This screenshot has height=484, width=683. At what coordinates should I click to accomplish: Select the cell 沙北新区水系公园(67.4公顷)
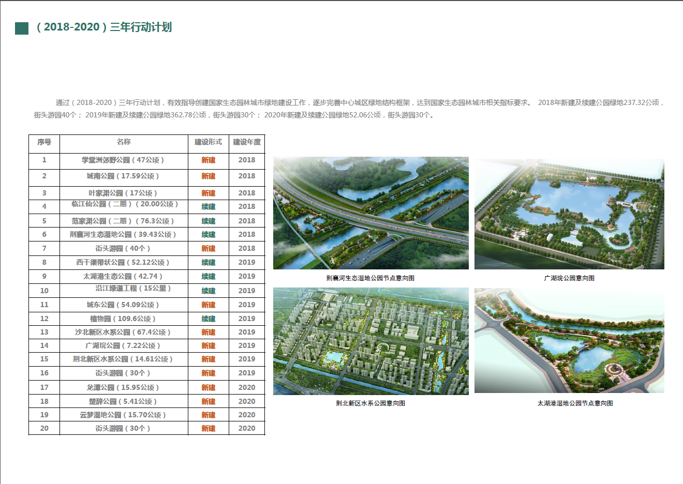123,332
